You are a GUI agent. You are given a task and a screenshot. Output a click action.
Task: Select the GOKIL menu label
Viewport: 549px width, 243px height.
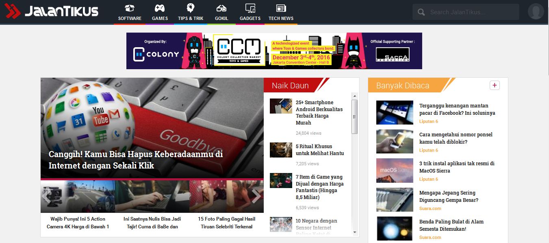point(221,18)
